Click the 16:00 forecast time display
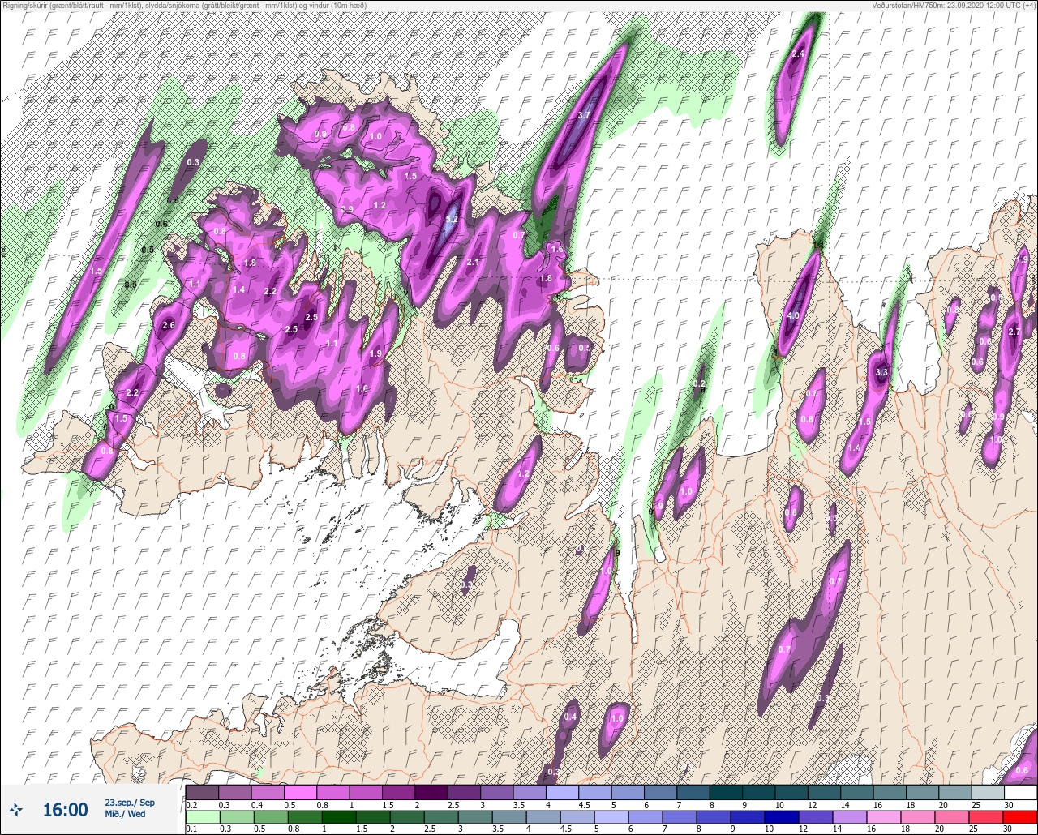The width and height of the screenshot is (1038, 835). click(65, 809)
